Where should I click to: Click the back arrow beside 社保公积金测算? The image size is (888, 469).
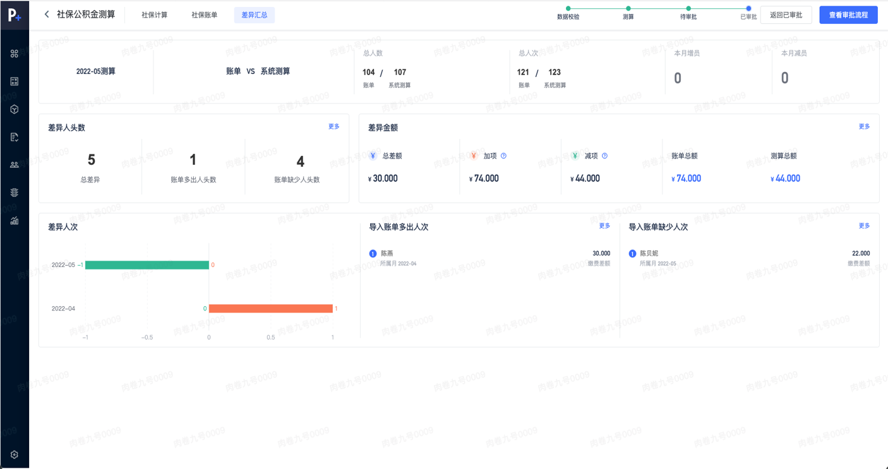47,15
